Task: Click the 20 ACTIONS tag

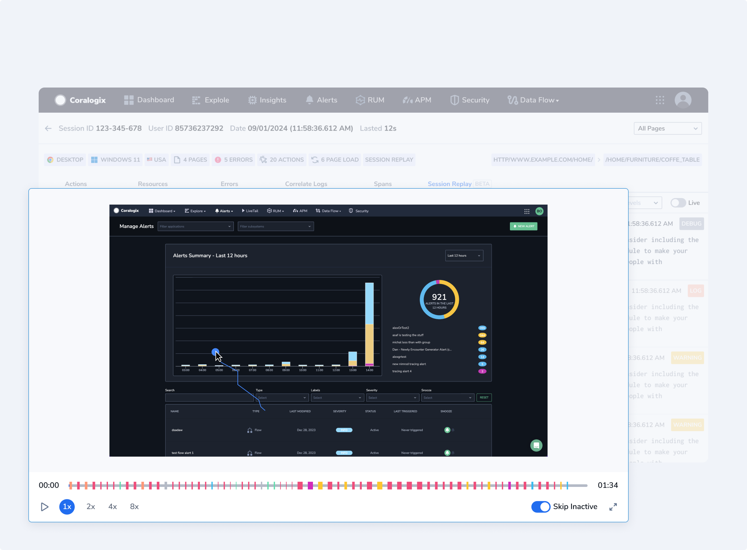Action: 282,160
